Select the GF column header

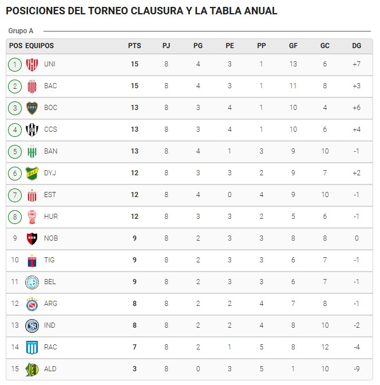(x=293, y=46)
